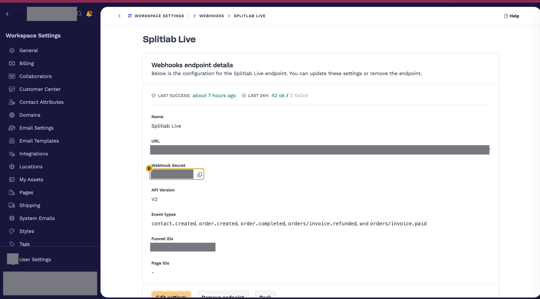Click the sidebar search magnifier icon
Image resolution: width=540 pixels, height=299 pixels.
point(79,14)
